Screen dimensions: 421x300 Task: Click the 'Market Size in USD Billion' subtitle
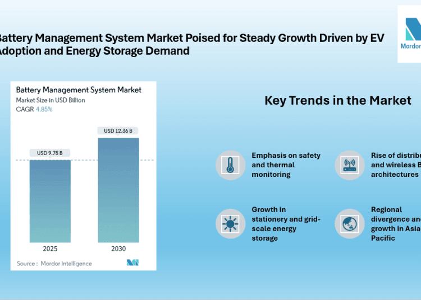click(x=51, y=100)
